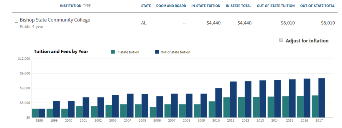Screen dimensions: 342x128
Task: Collapse the Bishop State Community College row
Action: [x=16, y=22]
